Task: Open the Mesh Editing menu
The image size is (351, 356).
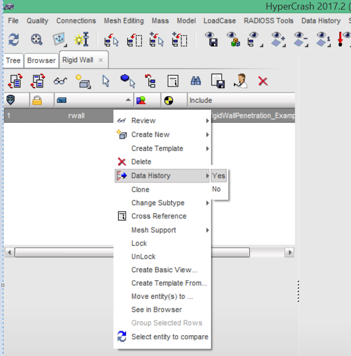Action: [x=124, y=21]
